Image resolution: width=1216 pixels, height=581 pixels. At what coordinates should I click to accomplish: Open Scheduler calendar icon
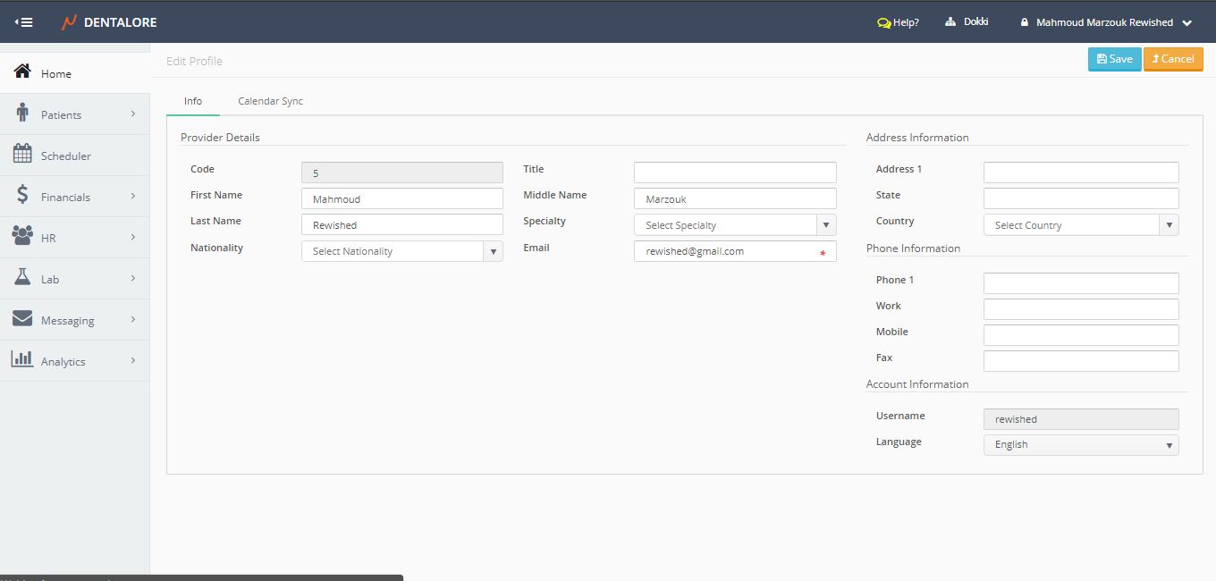pyautogui.click(x=22, y=155)
